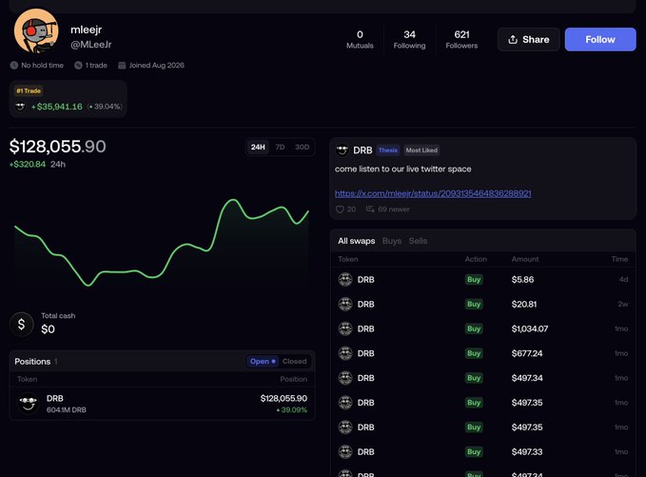Open the 34 Following list
646x477 pixels.
409,39
